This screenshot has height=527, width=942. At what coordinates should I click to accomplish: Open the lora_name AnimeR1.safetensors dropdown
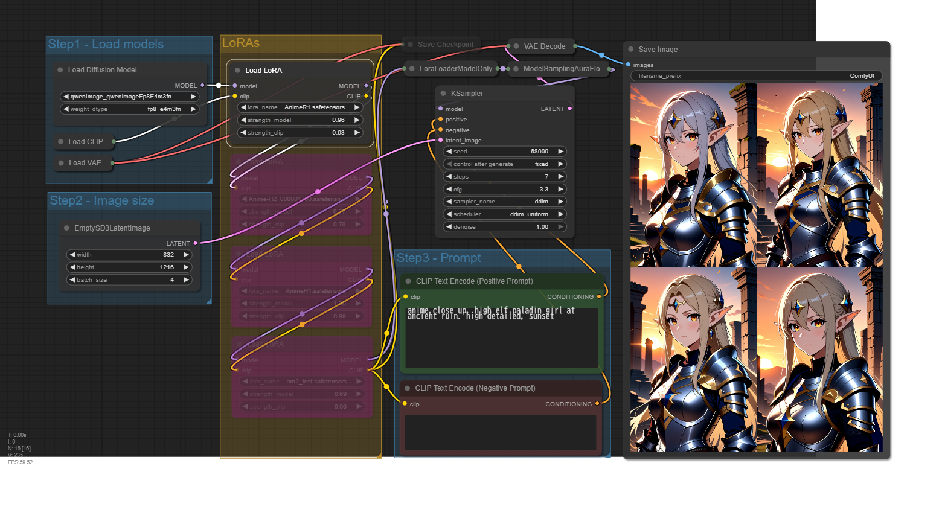click(300, 107)
